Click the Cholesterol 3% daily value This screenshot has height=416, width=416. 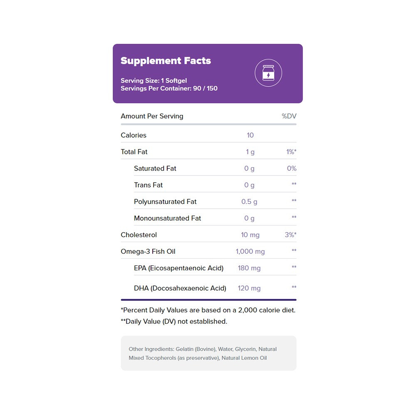click(x=290, y=235)
